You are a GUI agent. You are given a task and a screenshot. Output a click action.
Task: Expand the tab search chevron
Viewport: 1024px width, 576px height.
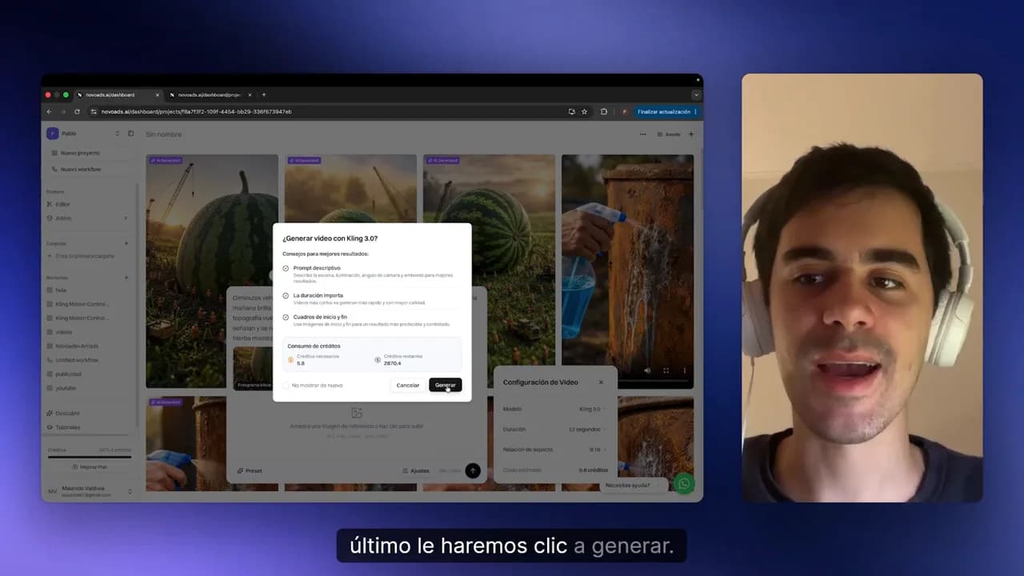click(695, 94)
